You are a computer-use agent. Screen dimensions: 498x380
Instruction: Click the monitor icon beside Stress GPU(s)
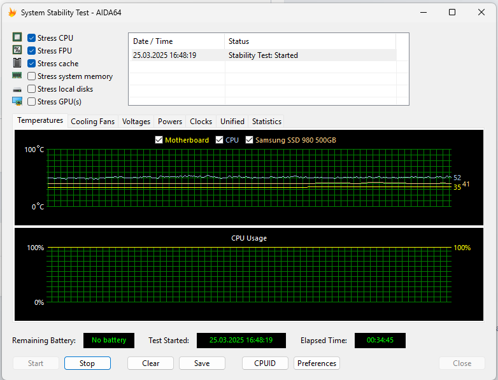17,101
